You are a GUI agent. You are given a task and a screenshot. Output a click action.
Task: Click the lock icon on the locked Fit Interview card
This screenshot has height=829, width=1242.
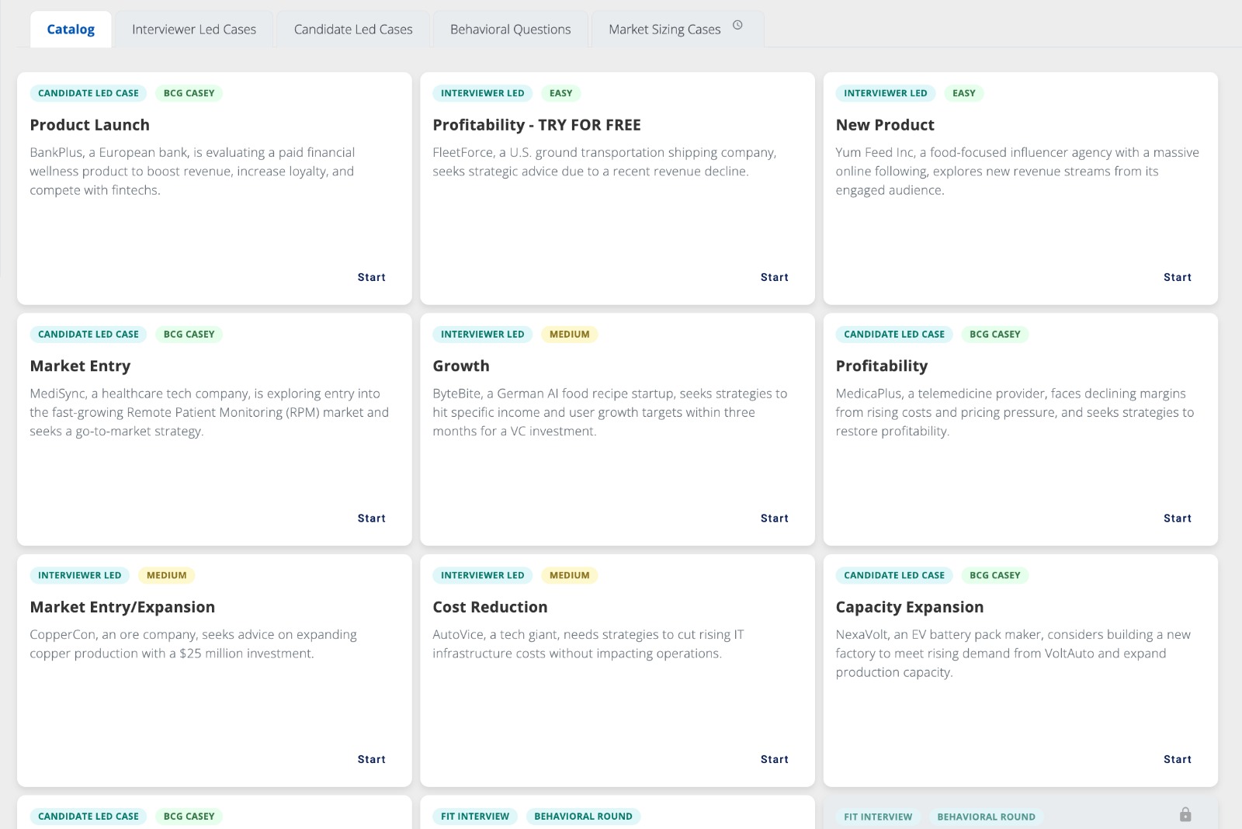[x=1185, y=814]
